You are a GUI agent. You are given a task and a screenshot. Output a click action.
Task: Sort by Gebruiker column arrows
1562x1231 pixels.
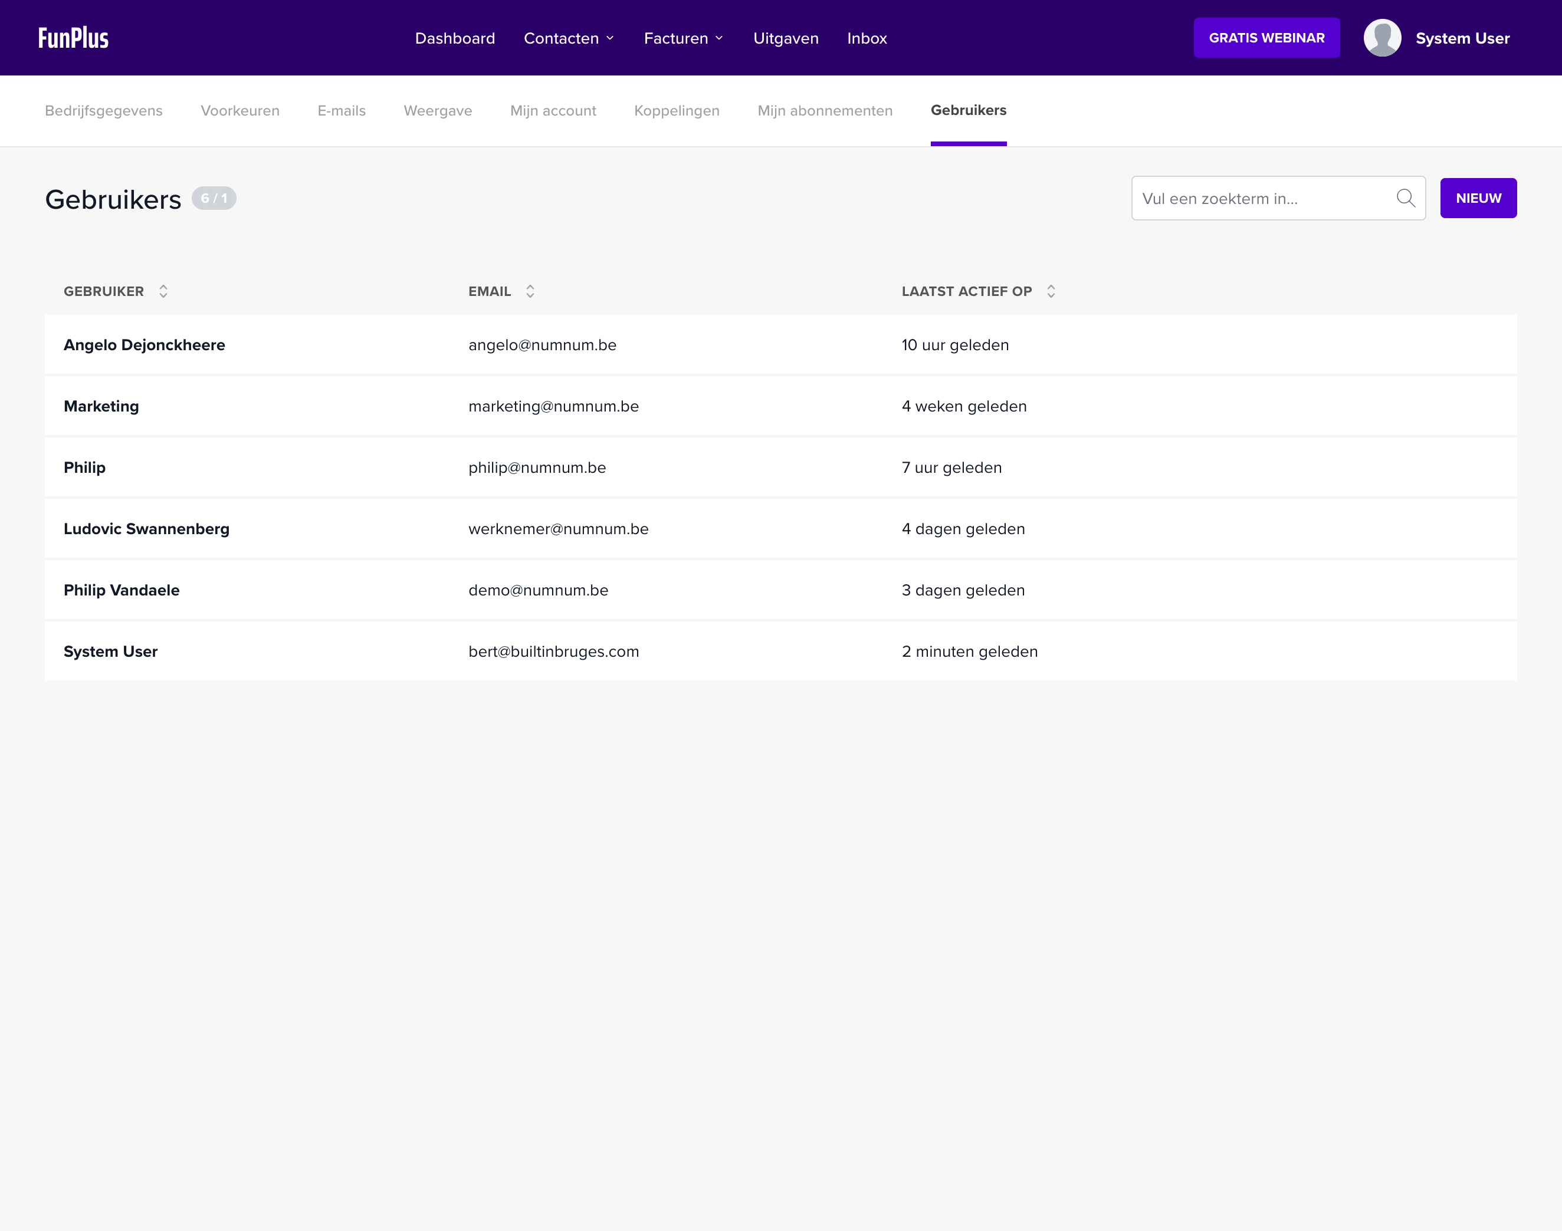(164, 291)
